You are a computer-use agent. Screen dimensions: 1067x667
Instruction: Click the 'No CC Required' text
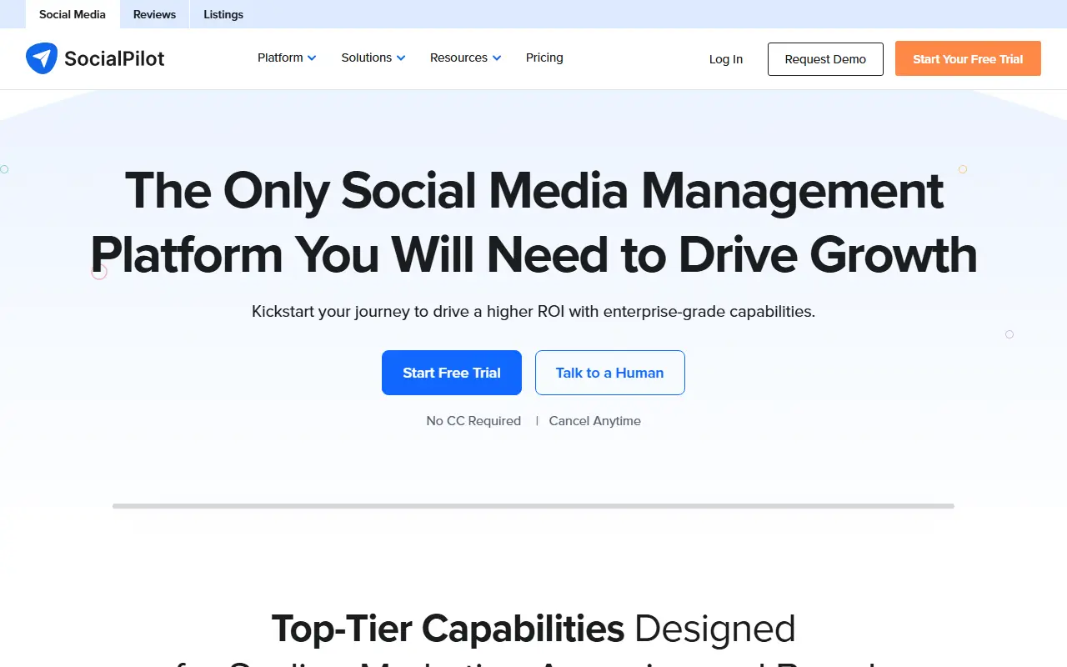[473, 421]
